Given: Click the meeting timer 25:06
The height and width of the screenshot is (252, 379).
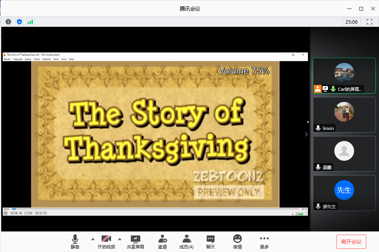Looking at the screenshot, I should coord(351,22).
